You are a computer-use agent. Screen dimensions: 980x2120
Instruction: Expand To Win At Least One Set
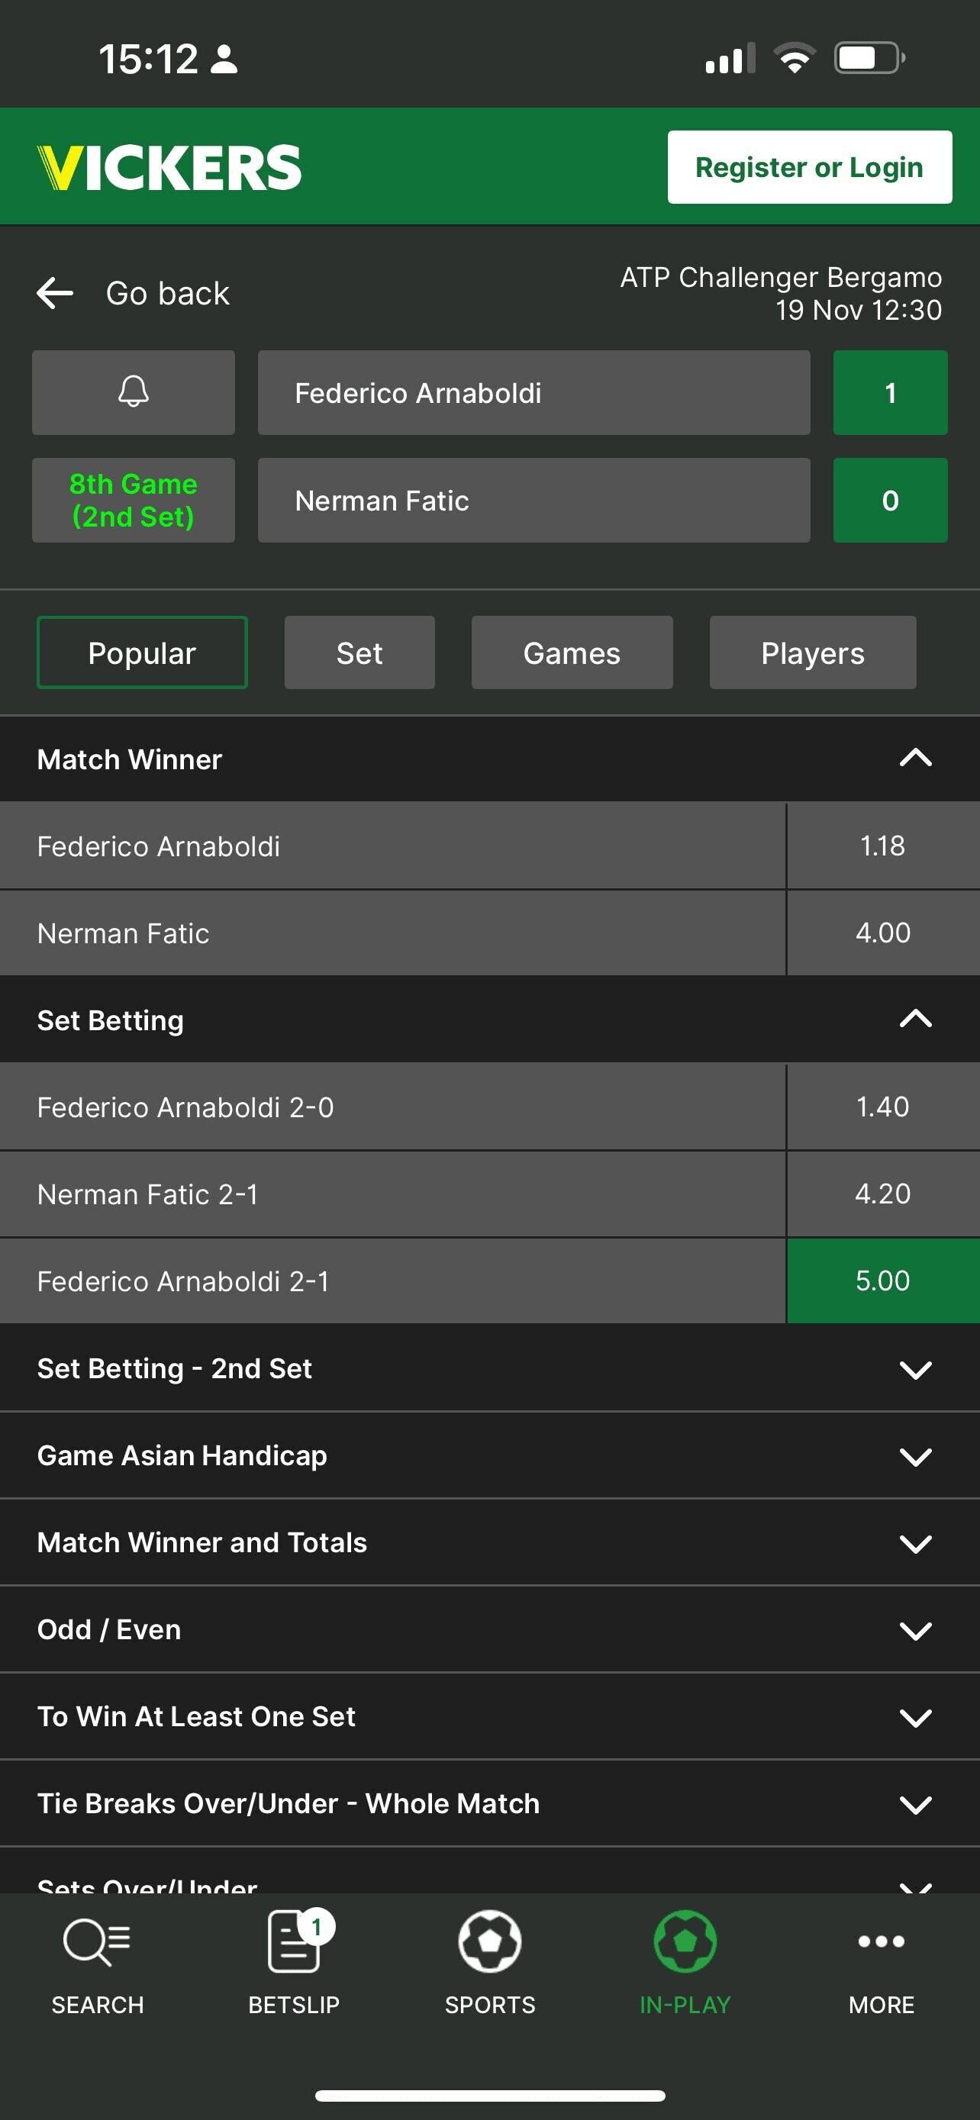(915, 1717)
